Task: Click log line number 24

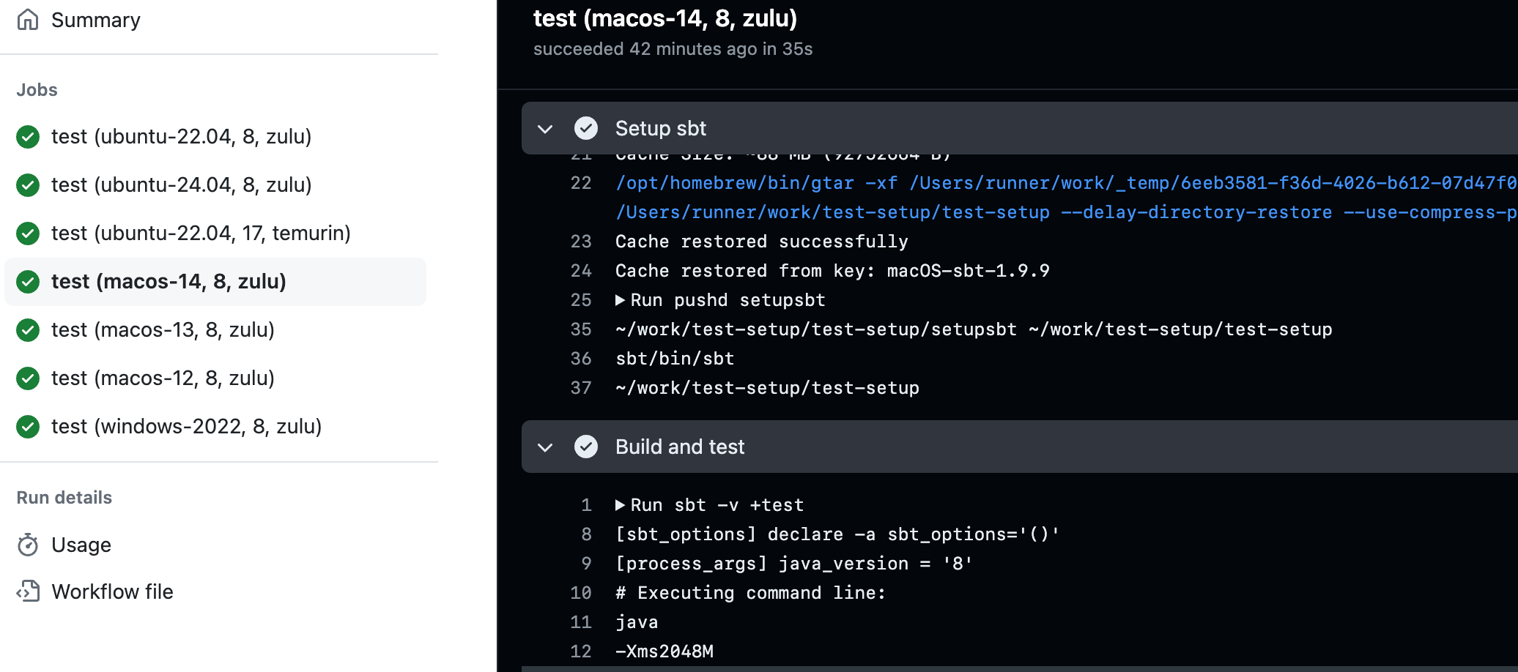Action: click(x=581, y=271)
